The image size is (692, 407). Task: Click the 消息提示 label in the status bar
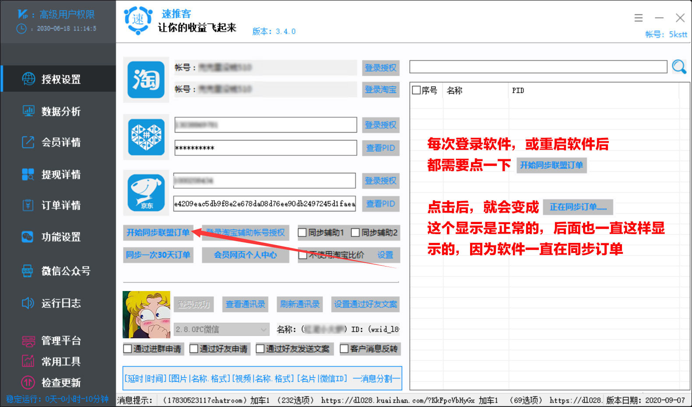(135, 400)
